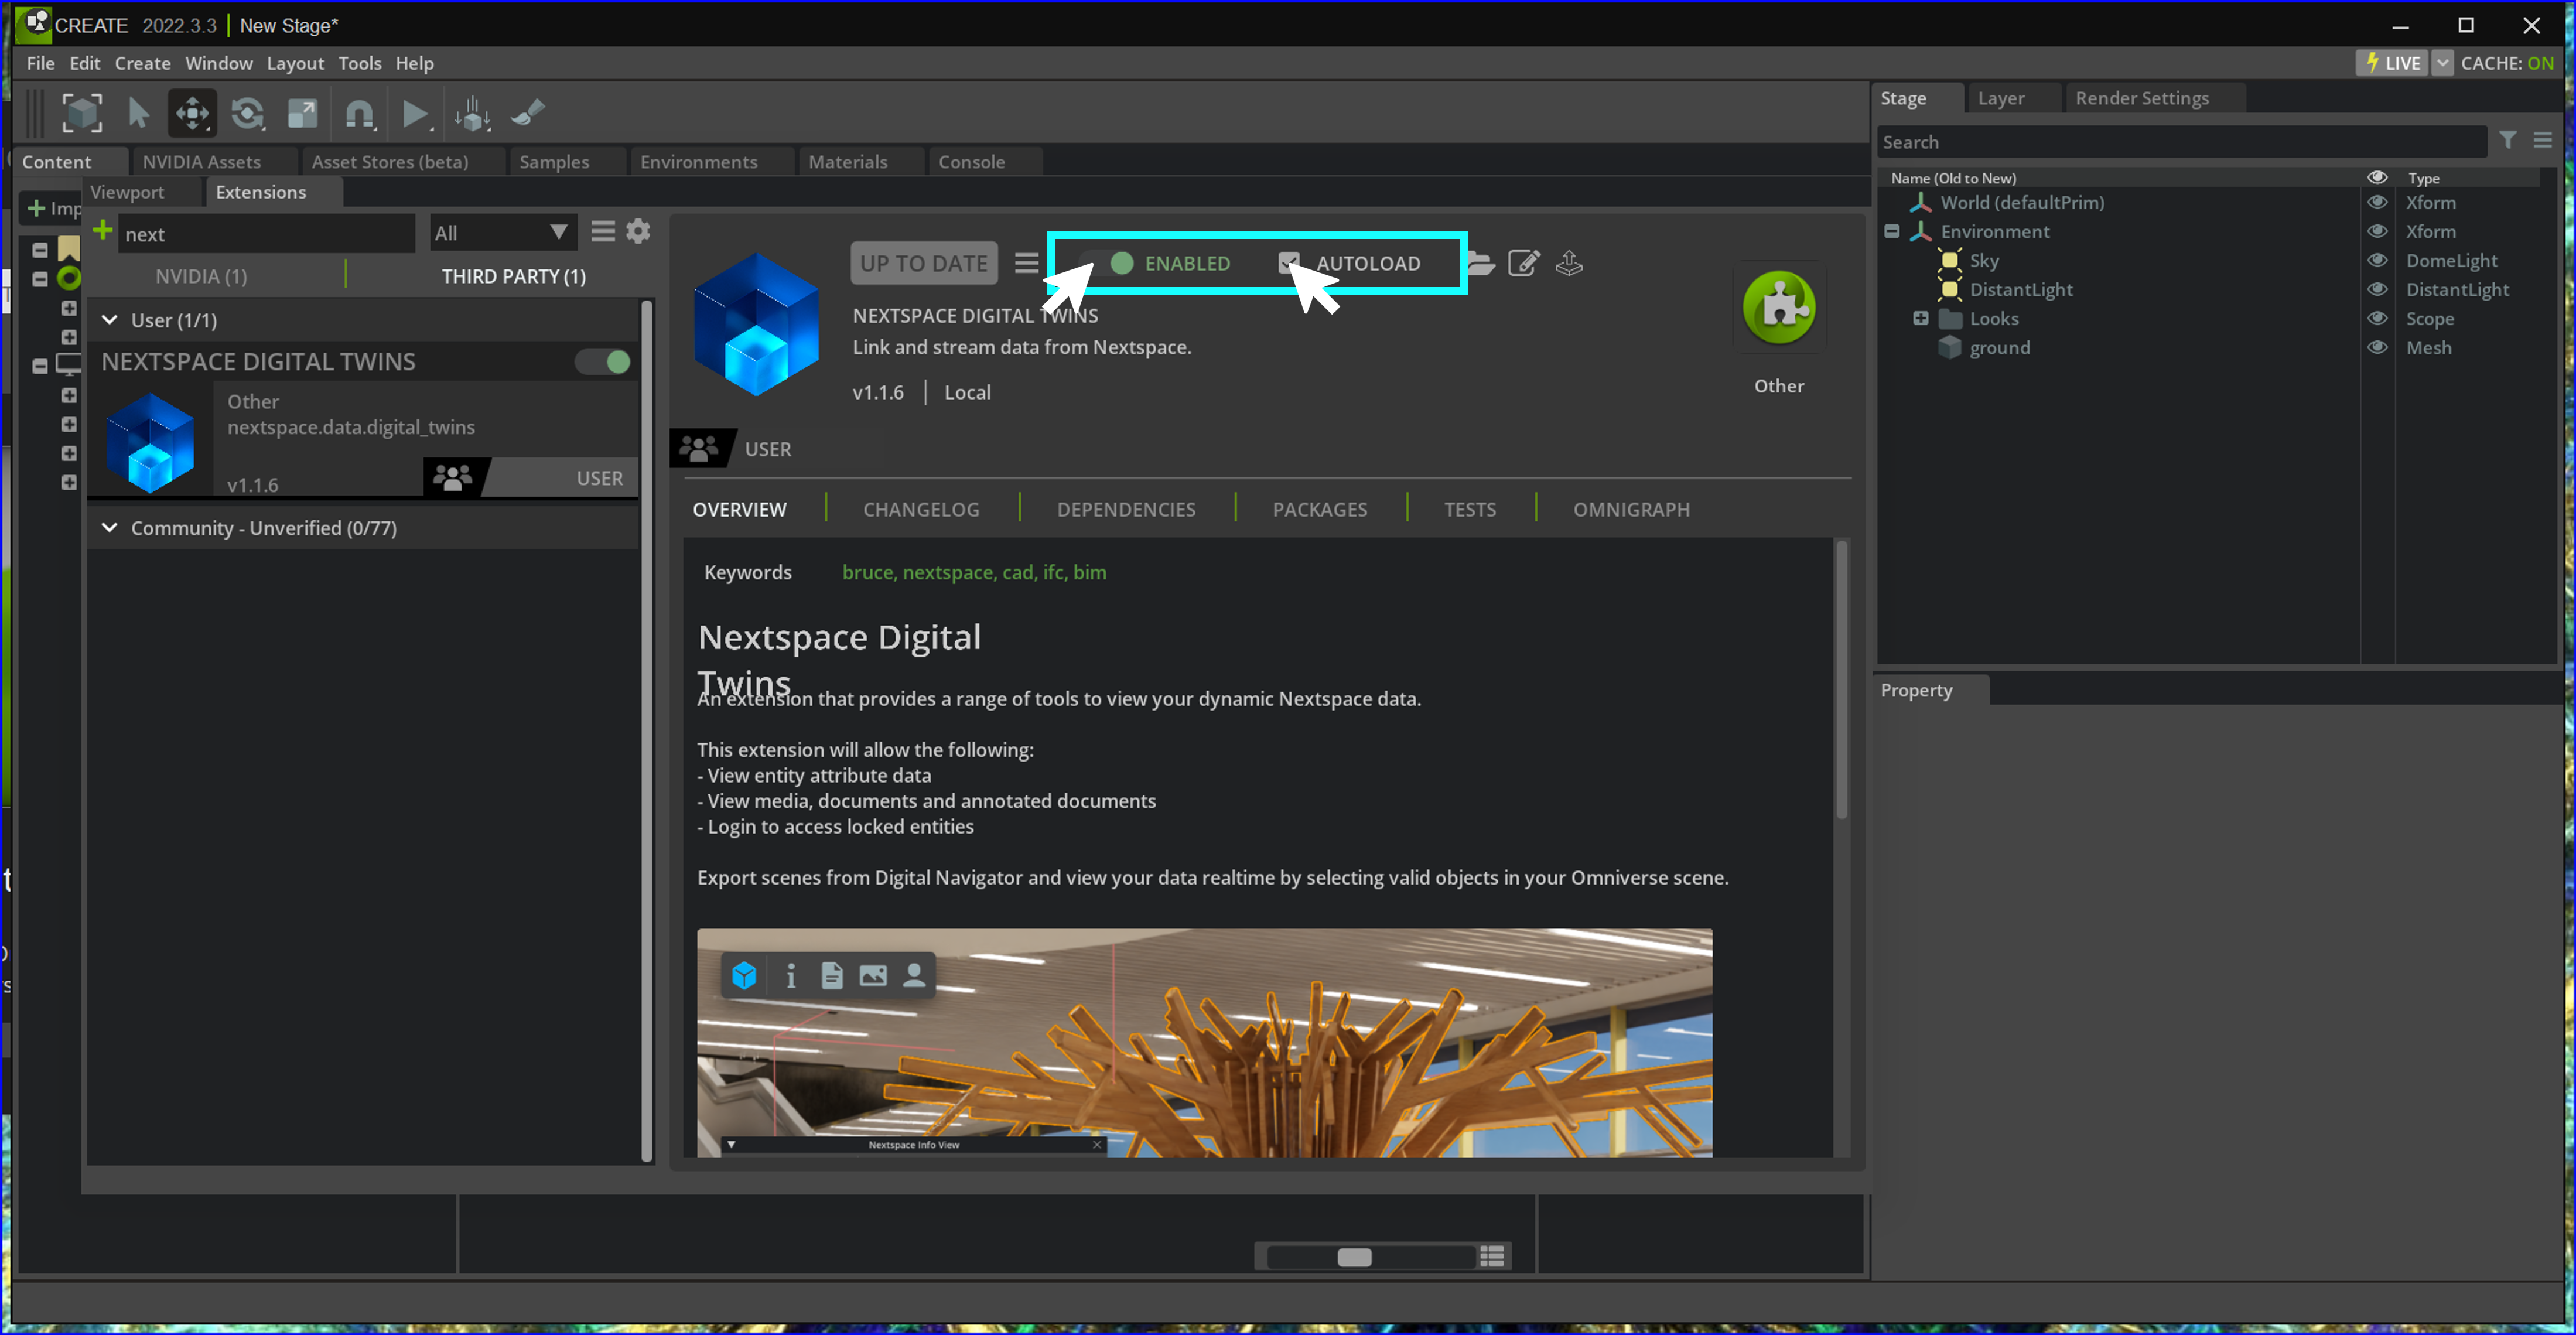Click the Stage filter funnel icon
This screenshot has height=1335, width=2576.
pyautogui.click(x=2508, y=141)
